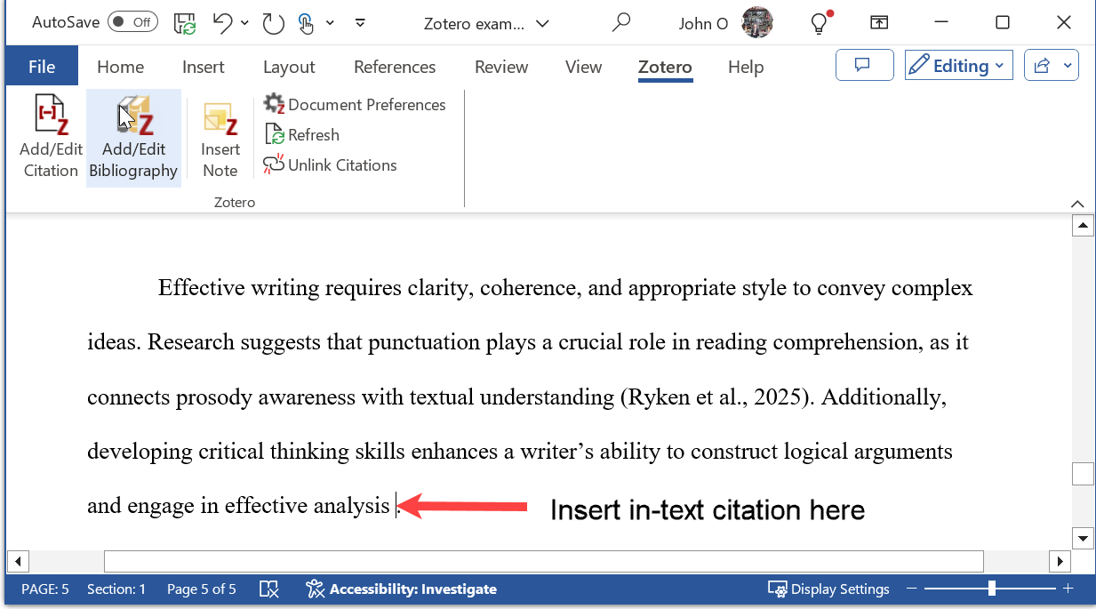
Task: Switch to the Review tab
Action: tap(500, 67)
